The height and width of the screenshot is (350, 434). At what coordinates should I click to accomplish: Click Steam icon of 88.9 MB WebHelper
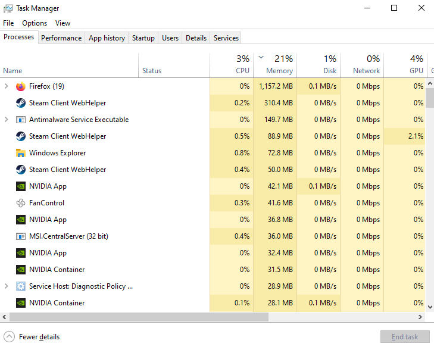(21, 136)
